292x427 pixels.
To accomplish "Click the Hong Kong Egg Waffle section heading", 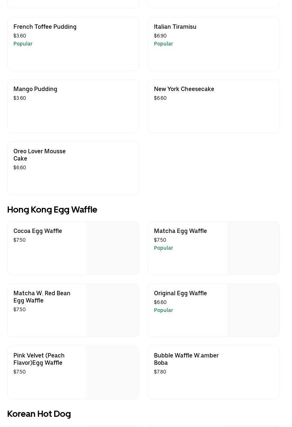I will pos(52,210).
